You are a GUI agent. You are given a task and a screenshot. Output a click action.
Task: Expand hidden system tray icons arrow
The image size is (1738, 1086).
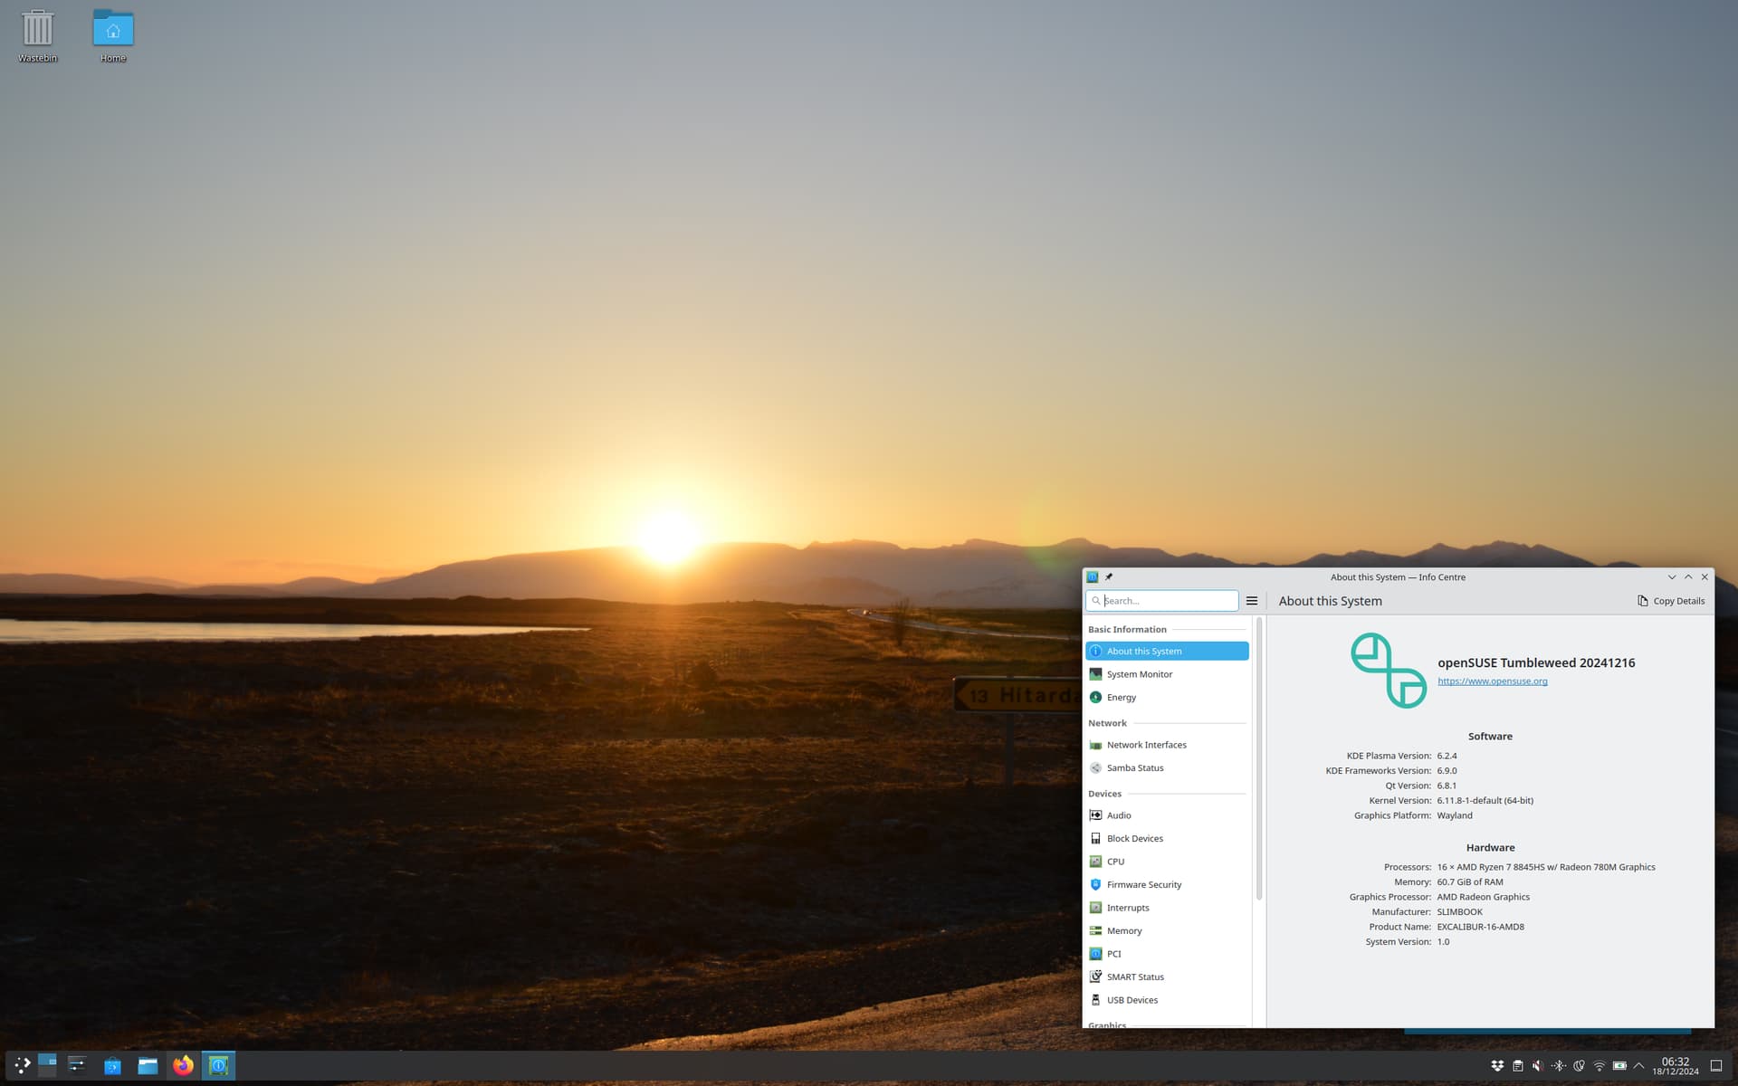click(1638, 1066)
